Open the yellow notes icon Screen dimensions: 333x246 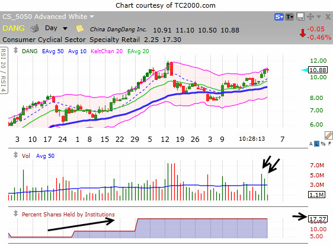pos(80,28)
